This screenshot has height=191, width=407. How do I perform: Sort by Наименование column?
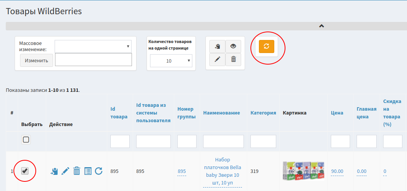tap(222, 113)
